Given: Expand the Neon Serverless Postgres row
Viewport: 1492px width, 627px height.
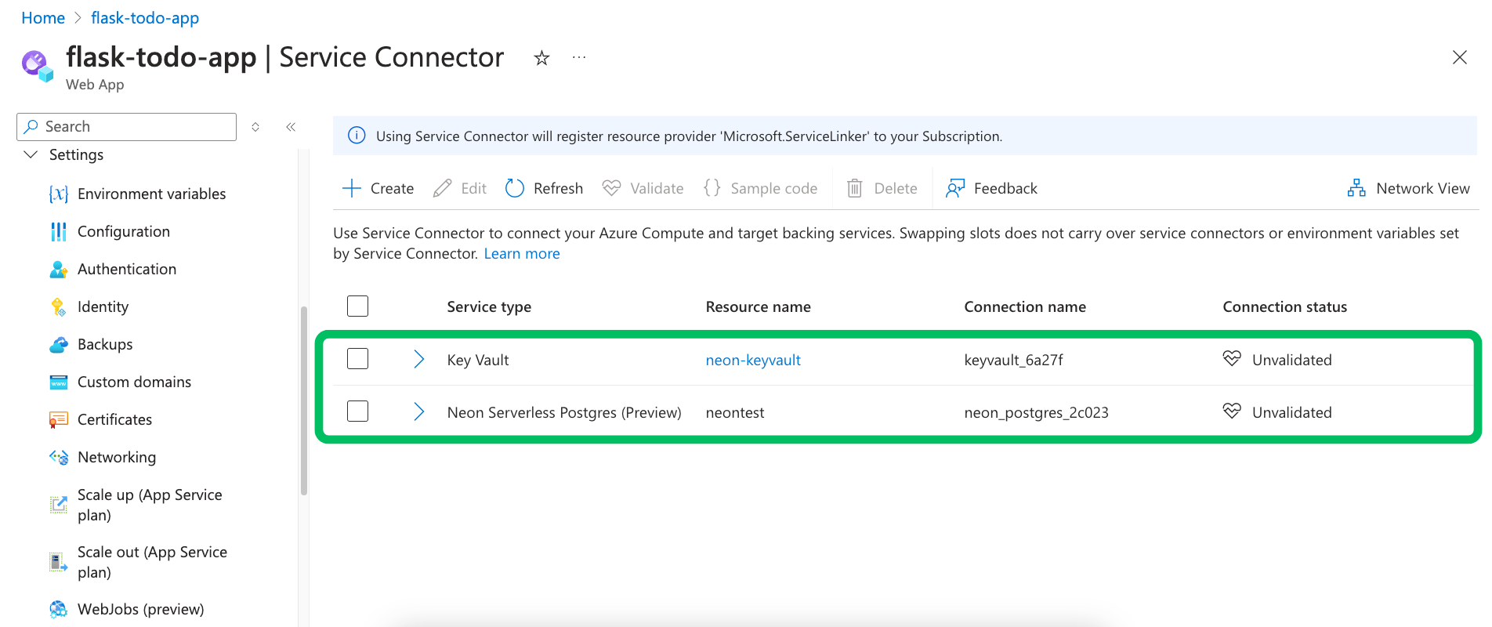Looking at the screenshot, I should [418, 412].
